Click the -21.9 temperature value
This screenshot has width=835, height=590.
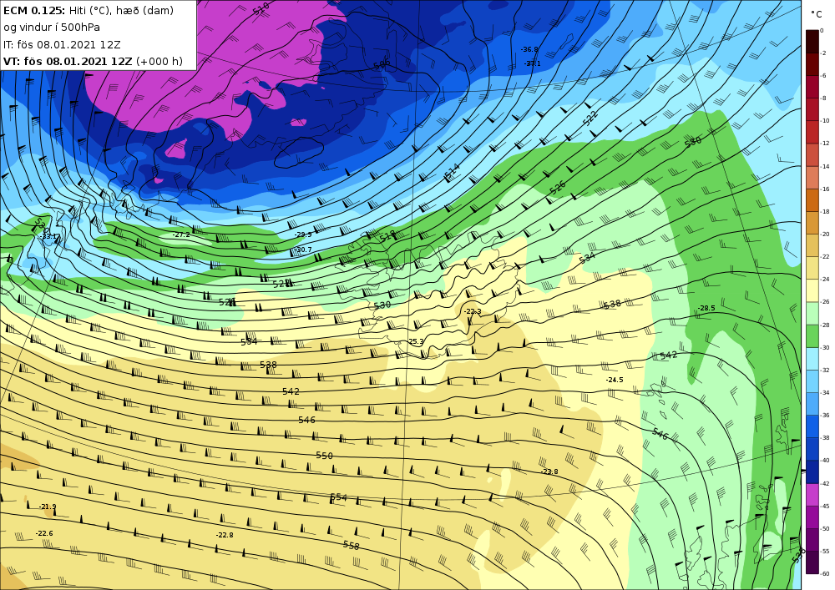coord(48,507)
